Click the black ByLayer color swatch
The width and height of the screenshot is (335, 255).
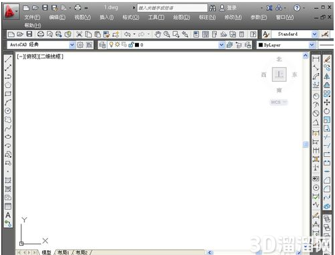261,45
